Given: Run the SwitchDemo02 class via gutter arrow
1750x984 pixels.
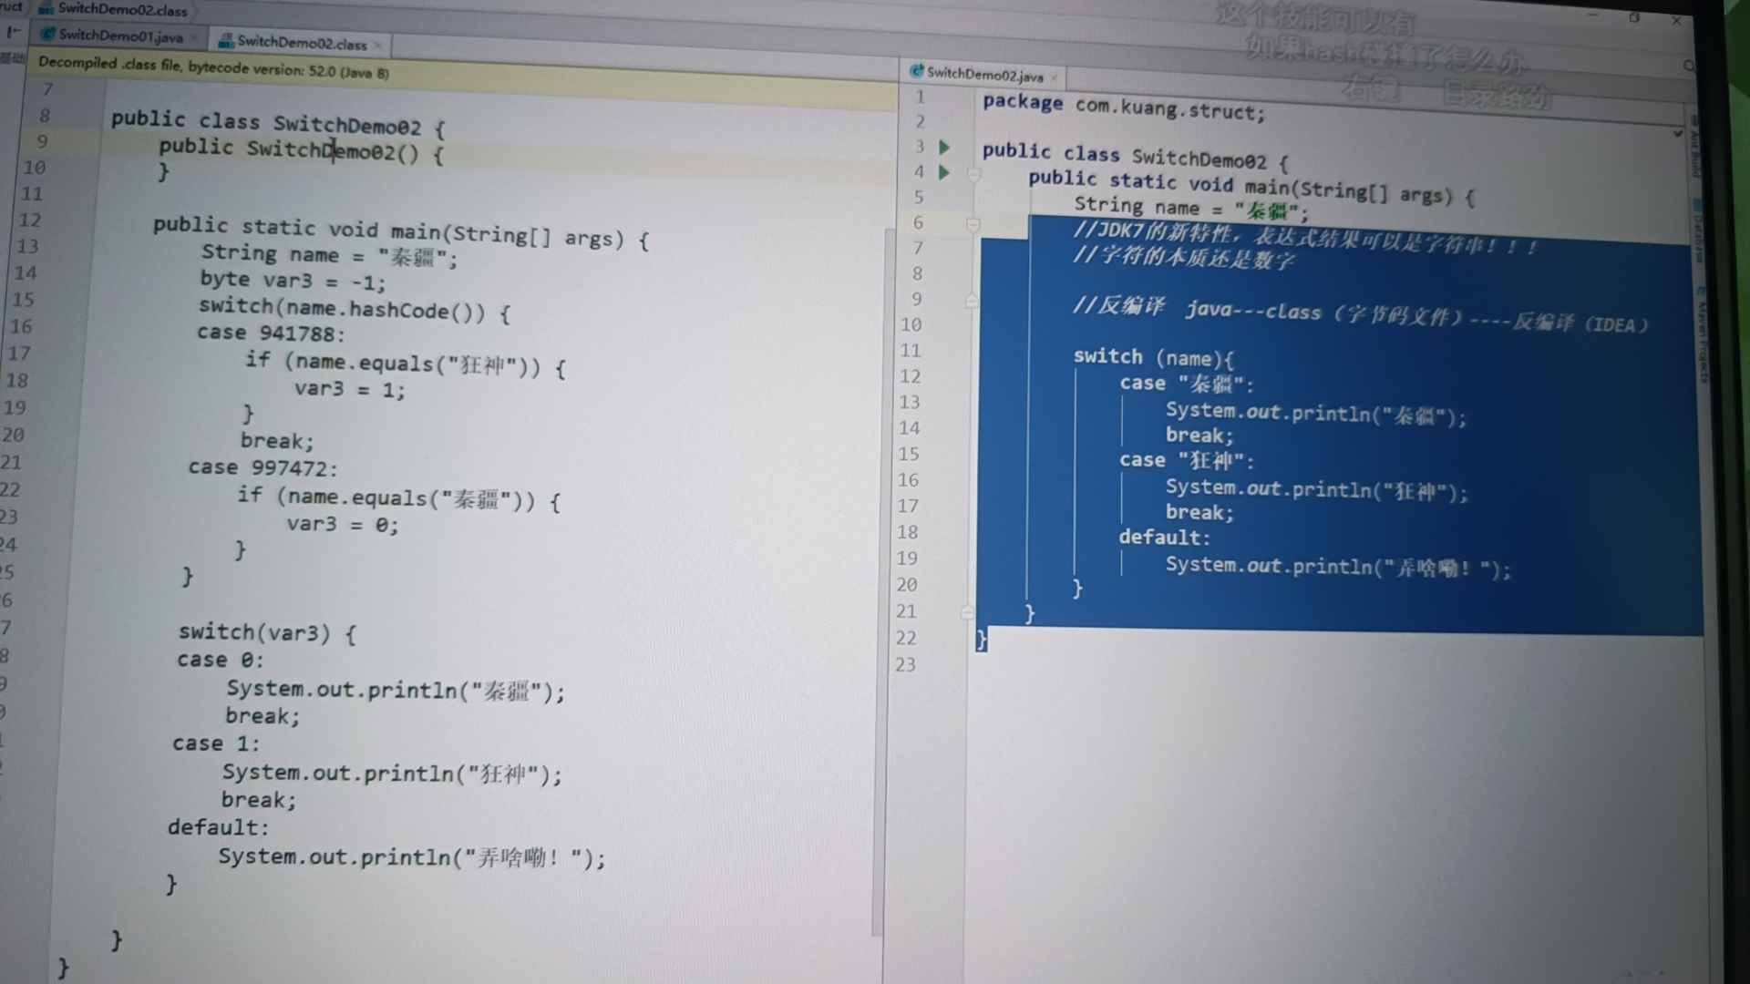Looking at the screenshot, I should click(x=945, y=148).
